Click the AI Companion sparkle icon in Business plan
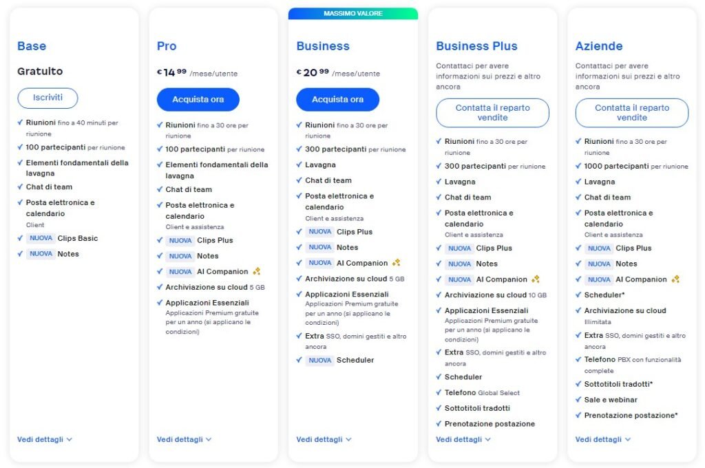 click(396, 262)
